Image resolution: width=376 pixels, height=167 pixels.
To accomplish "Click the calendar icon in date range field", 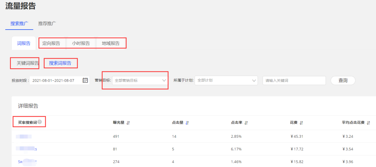I will 85,81.
